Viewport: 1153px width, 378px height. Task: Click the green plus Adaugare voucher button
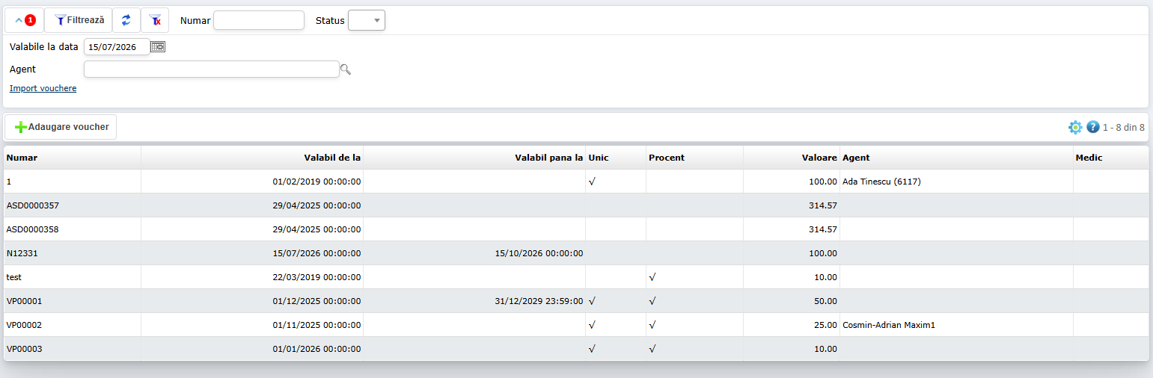61,127
